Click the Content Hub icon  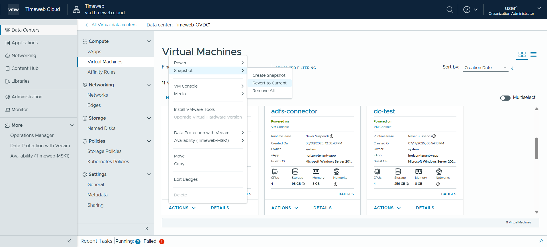8,69
